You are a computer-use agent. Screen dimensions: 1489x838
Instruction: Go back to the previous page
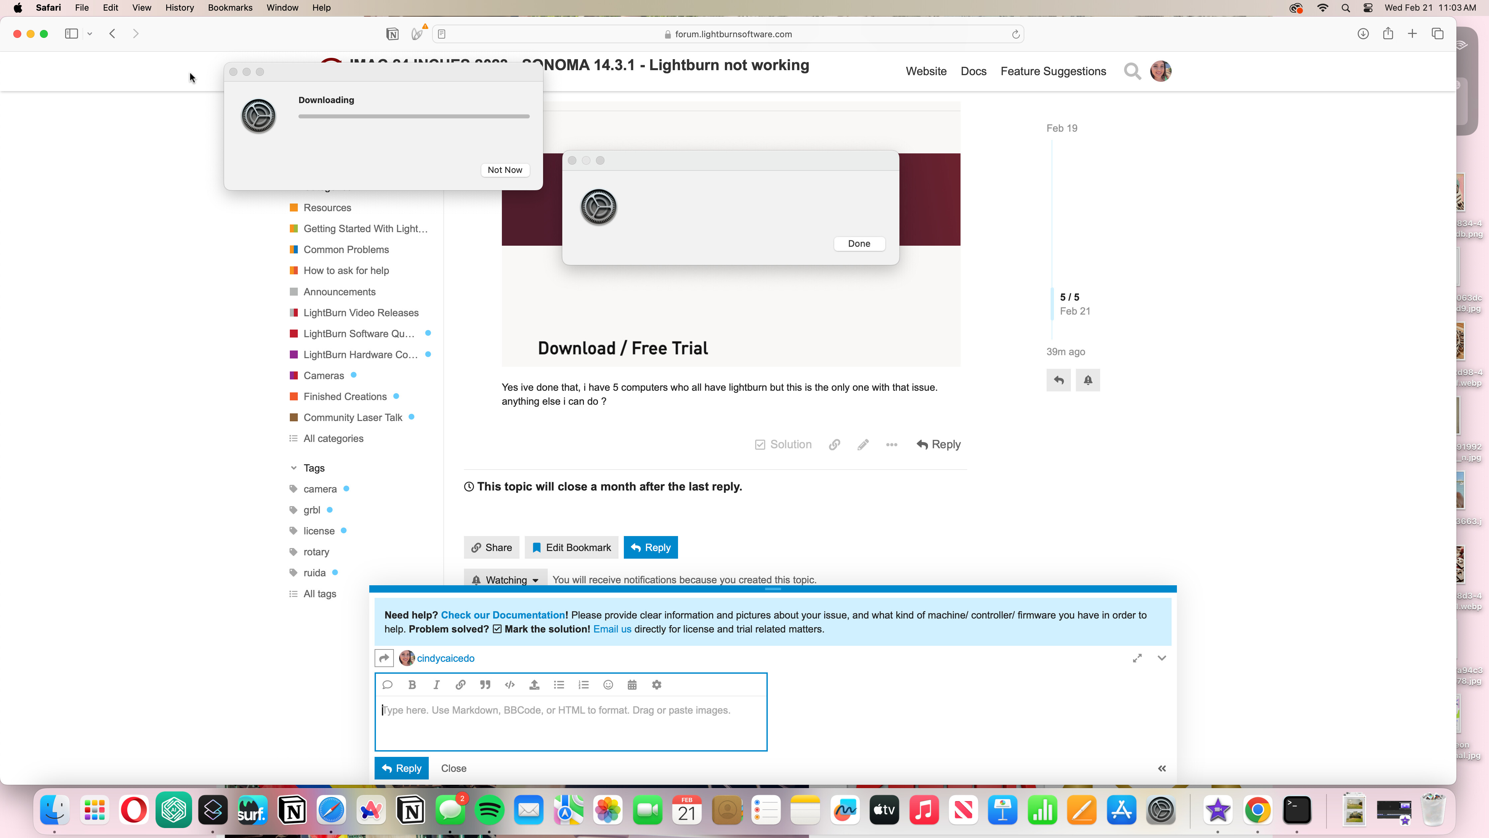click(113, 34)
